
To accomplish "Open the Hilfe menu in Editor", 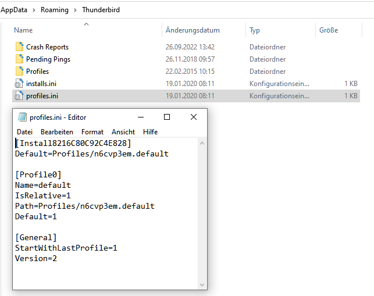I will (150, 132).
